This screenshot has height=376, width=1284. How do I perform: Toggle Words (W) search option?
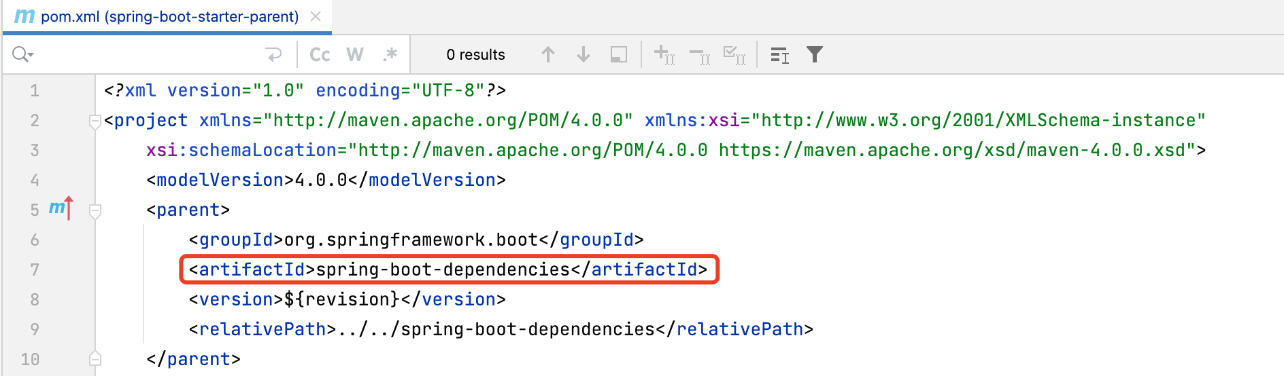[x=355, y=54]
